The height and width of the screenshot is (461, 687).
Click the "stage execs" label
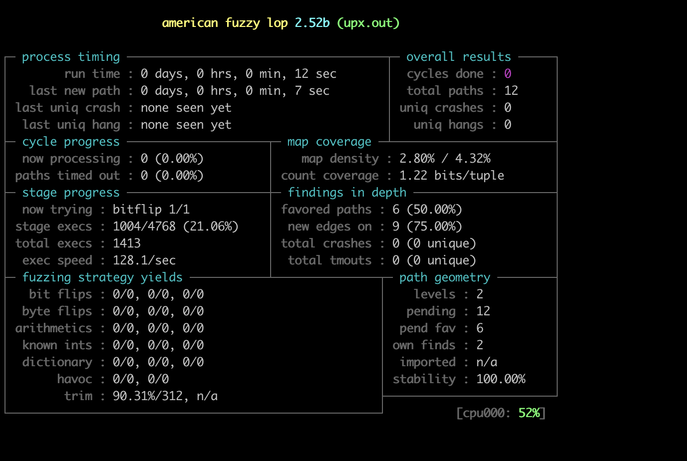(54, 227)
